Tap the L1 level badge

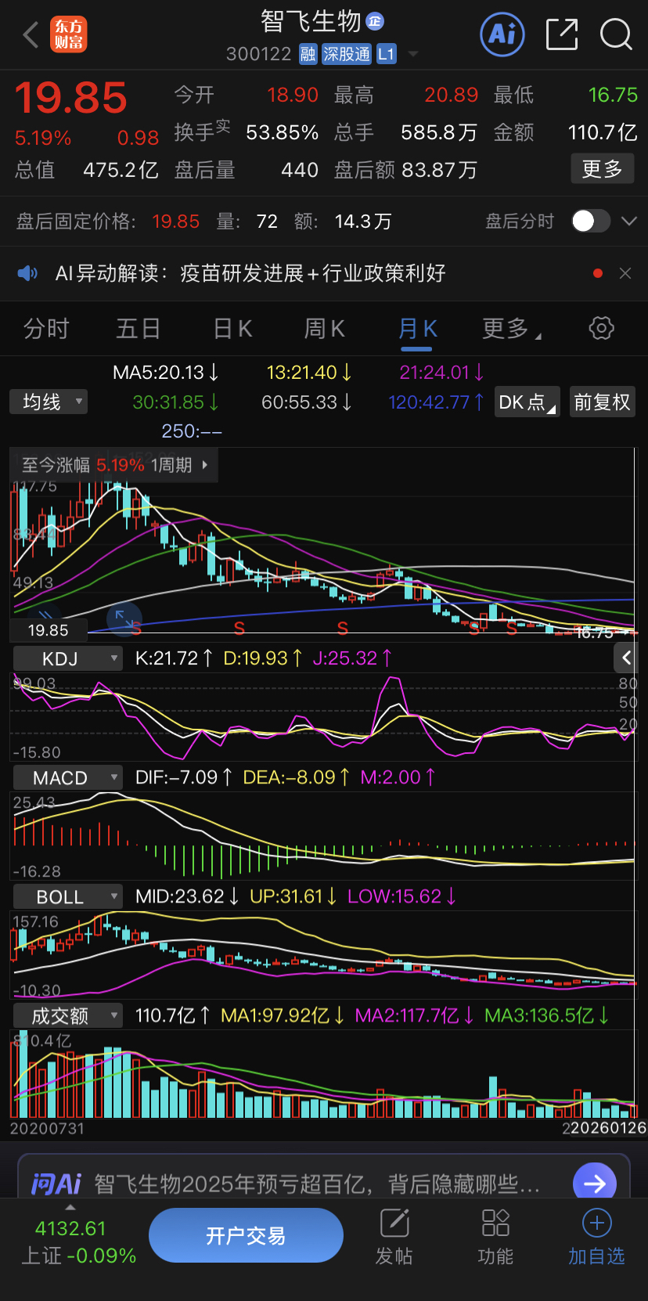click(x=387, y=54)
